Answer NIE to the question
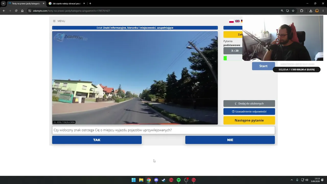327x184 pixels. pos(230,140)
